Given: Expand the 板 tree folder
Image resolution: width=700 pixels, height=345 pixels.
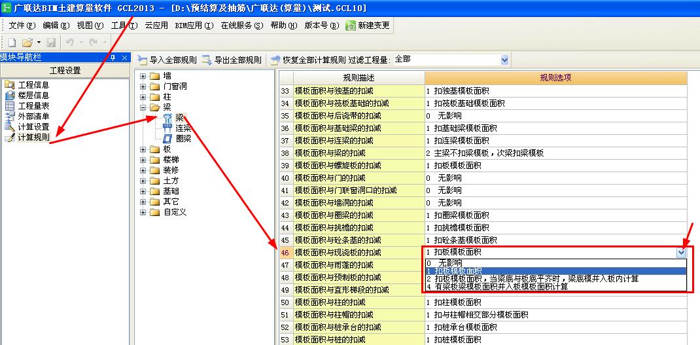Looking at the screenshot, I should tap(143, 149).
